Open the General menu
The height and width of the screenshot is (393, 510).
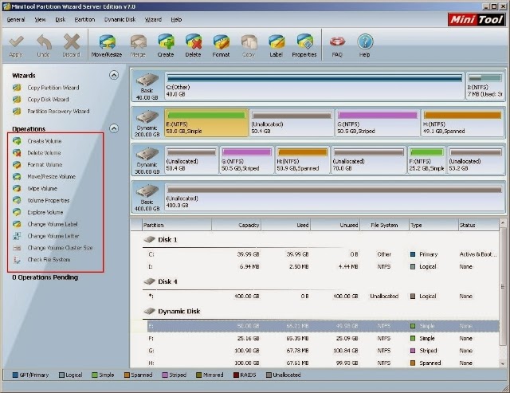click(16, 19)
